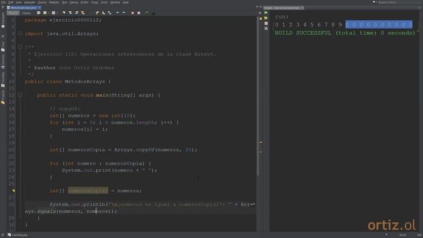Click the Uncomment icon in editor toolbar

(x=153, y=13)
